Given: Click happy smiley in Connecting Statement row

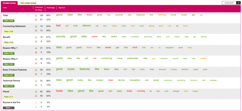Looking at the screenshot, I should 36,26.
